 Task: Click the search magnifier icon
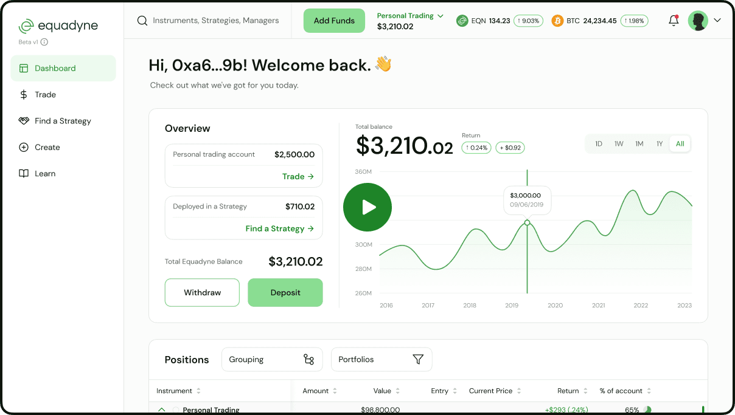[142, 21]
